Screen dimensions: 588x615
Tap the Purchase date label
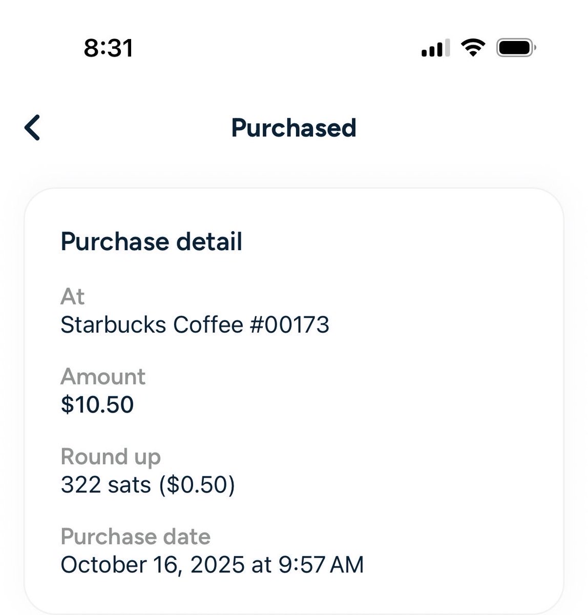[135, 537]
